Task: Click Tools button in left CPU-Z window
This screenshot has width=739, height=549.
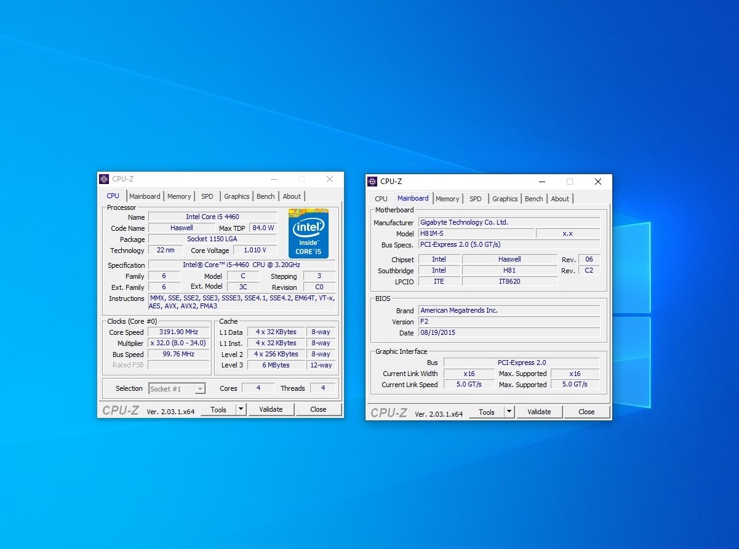Action: (x=218, y=409)
